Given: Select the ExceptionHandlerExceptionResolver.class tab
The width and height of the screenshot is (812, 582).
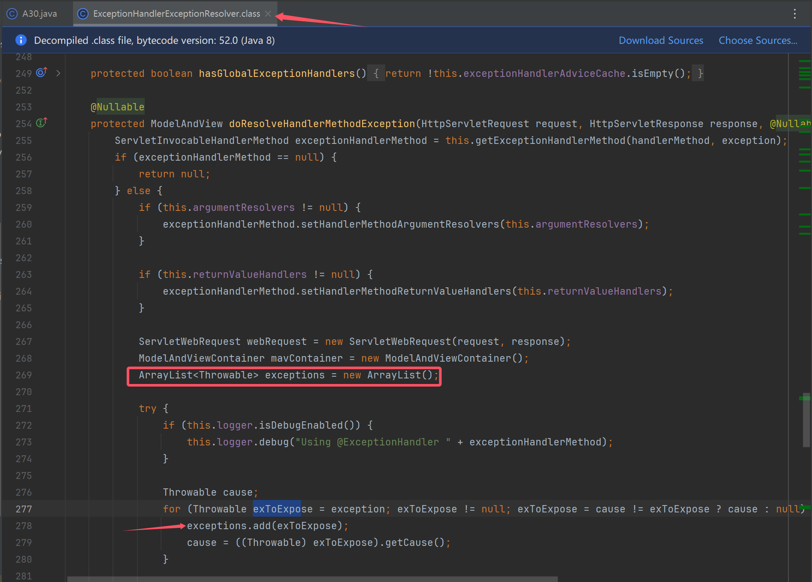Looking at the screenshot, I should coord(176,14).
